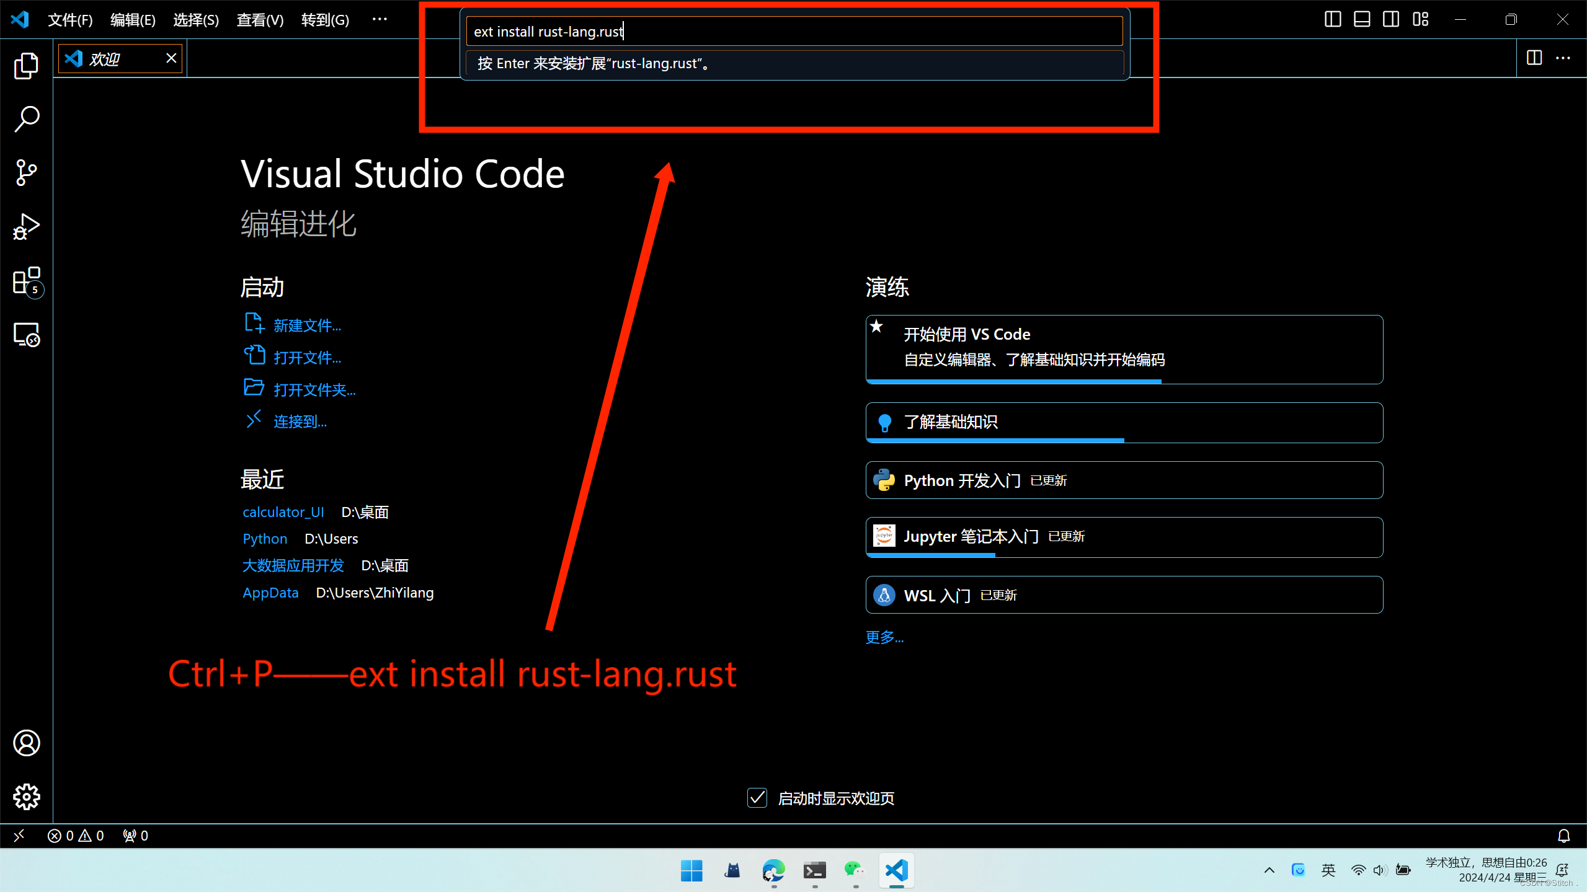Image resolution: width=1587 pixels, height=892 pixels.
Task: Toggle the 启动时显示欢迎页 checkbox
Action: point(757,798)
